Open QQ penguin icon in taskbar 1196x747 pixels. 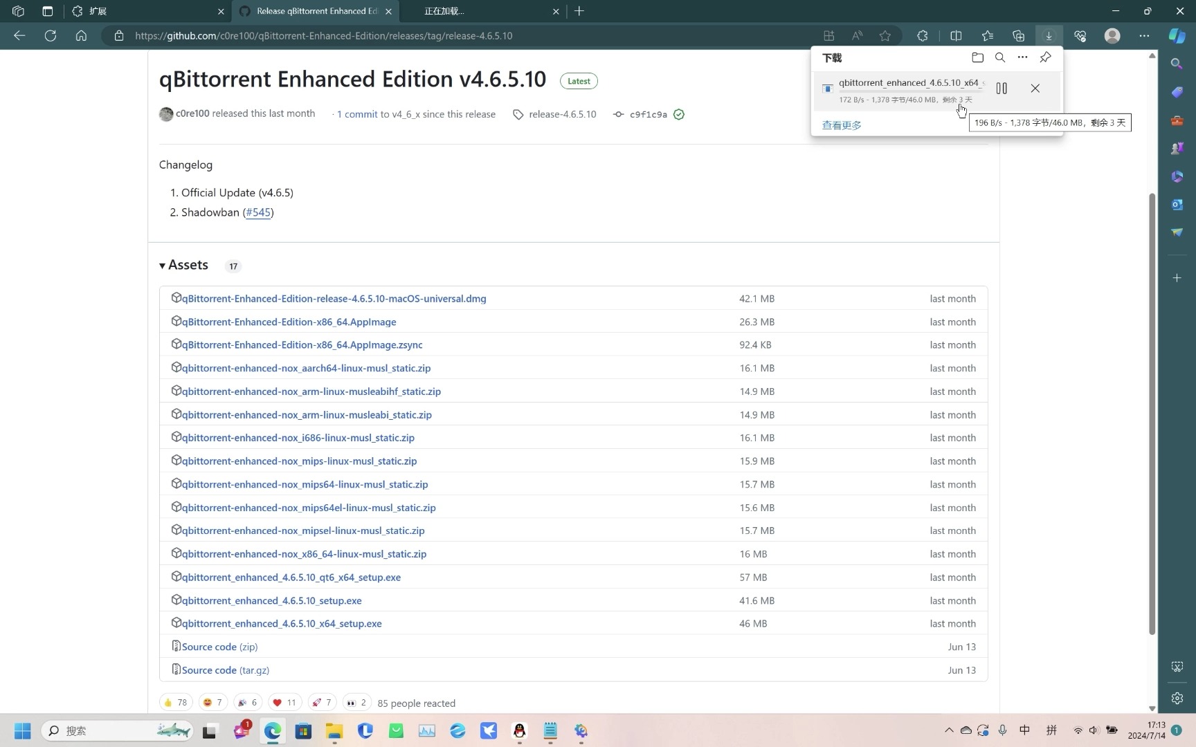(519, 731)
